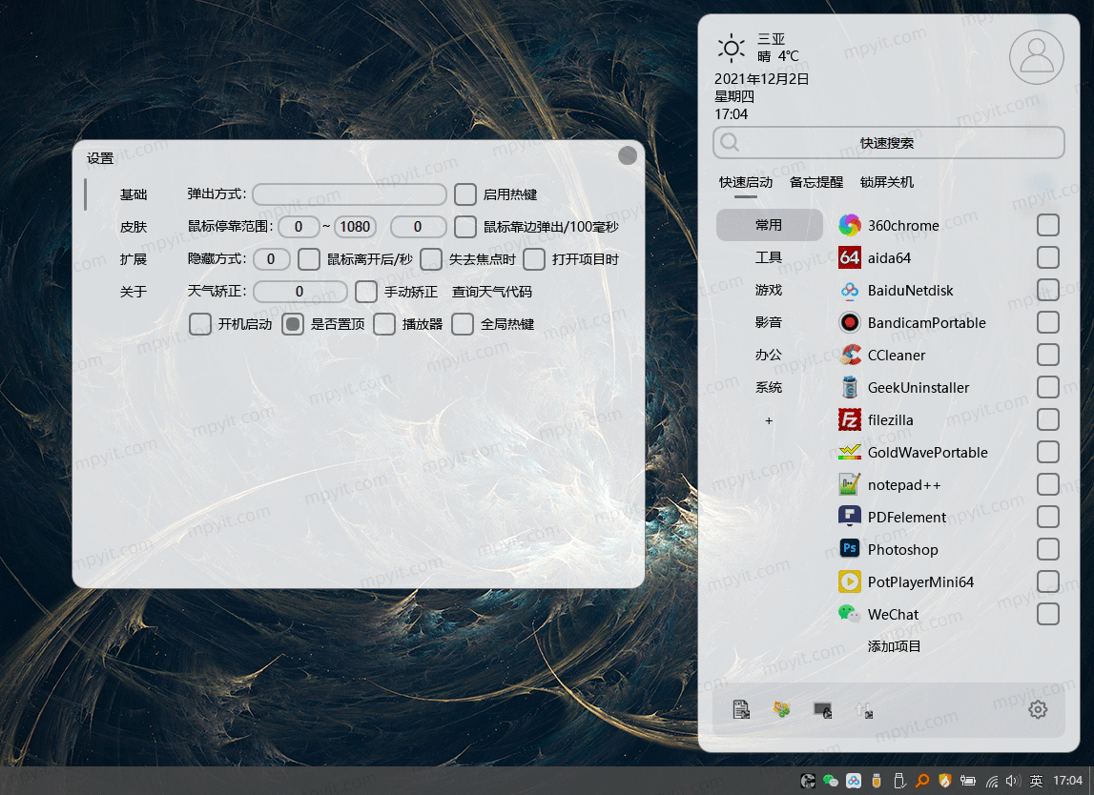1094x795 pixels.
Task: Click the 1080 mouse range field
Action: point(355,227)
